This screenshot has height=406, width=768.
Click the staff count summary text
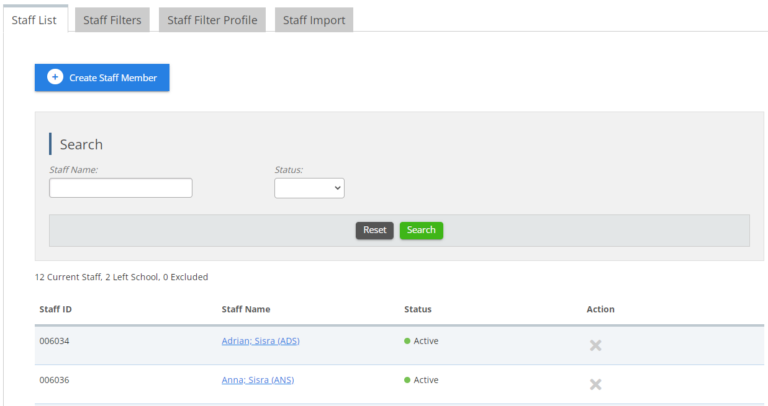pos(122,277)
